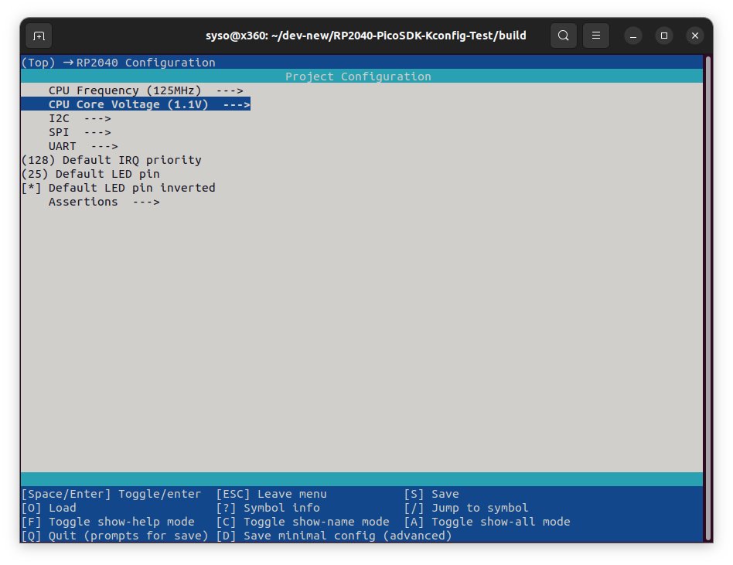Viewport: 733px width, 565px height.
Task: Open the SPI submenu
Action: coord(77,131)
